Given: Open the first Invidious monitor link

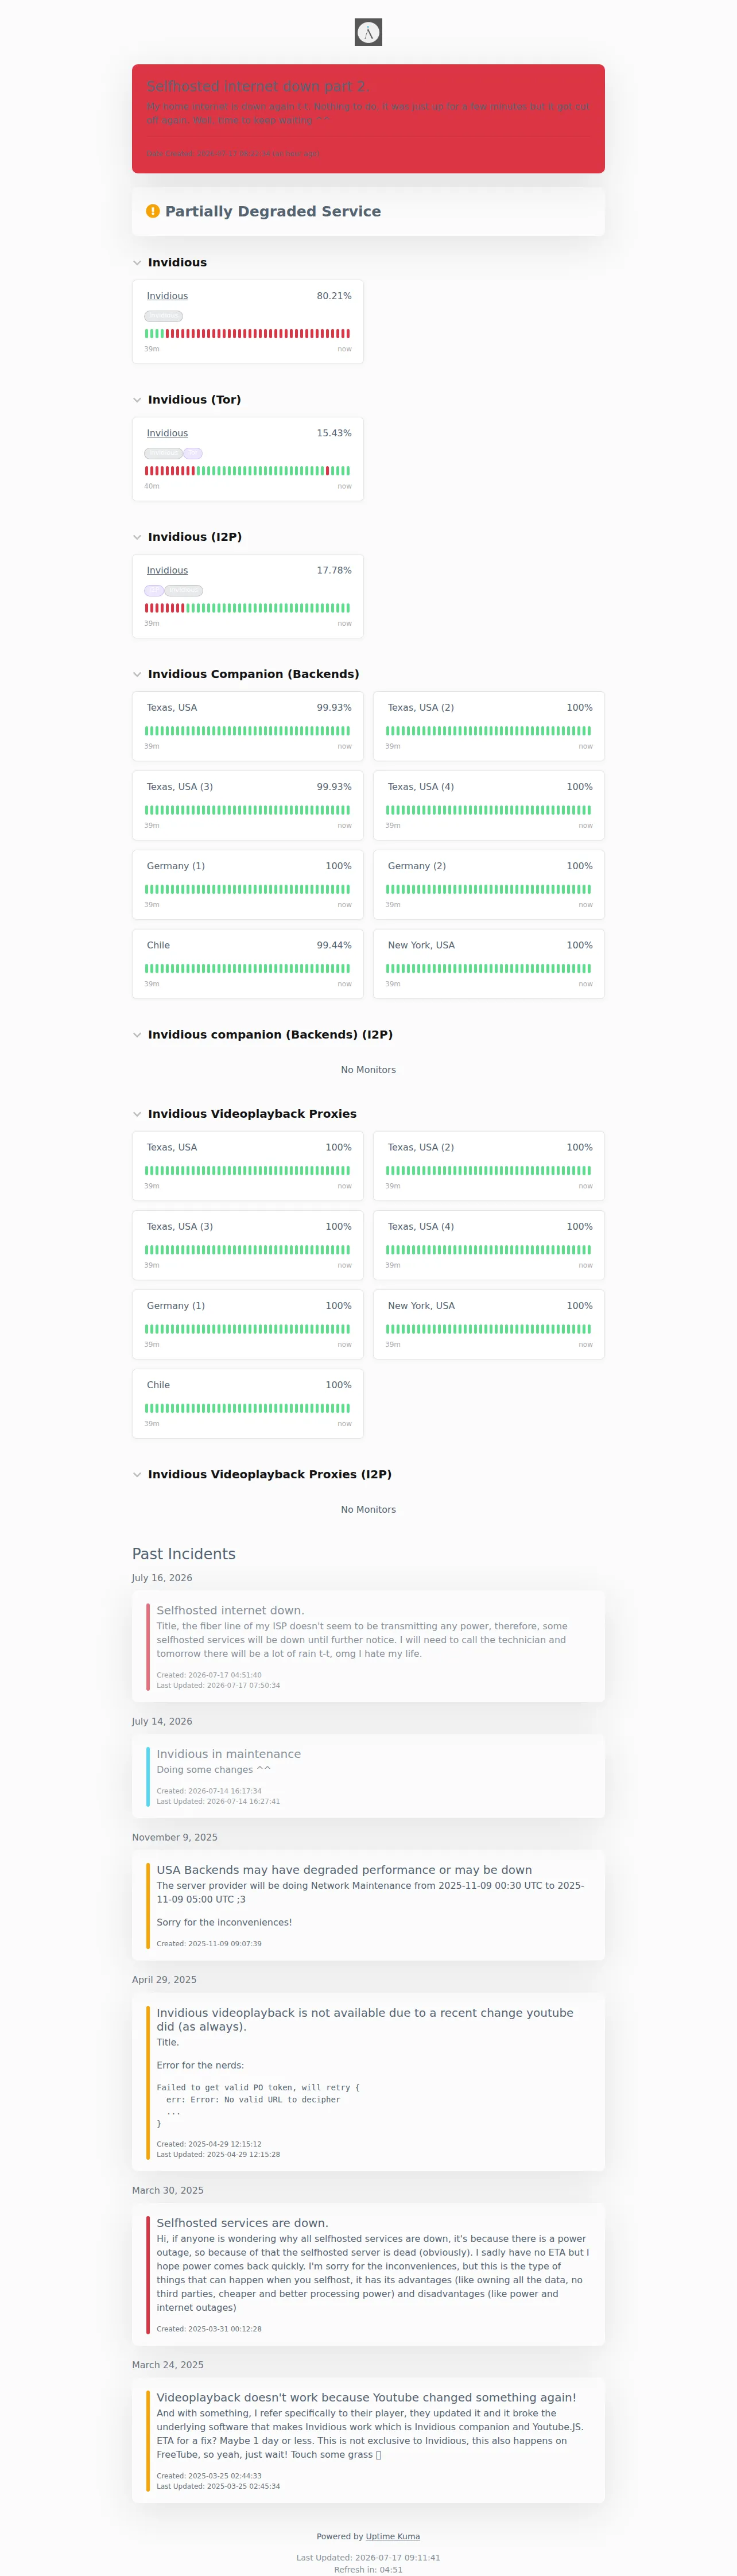Looking at the screenshot, I should click(x=167, y=296).
